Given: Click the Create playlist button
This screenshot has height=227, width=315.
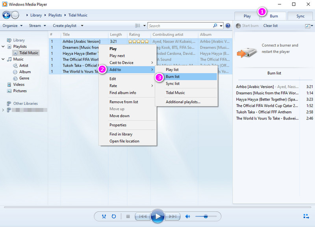Looking at the screenshot, I should pos(65,26).
